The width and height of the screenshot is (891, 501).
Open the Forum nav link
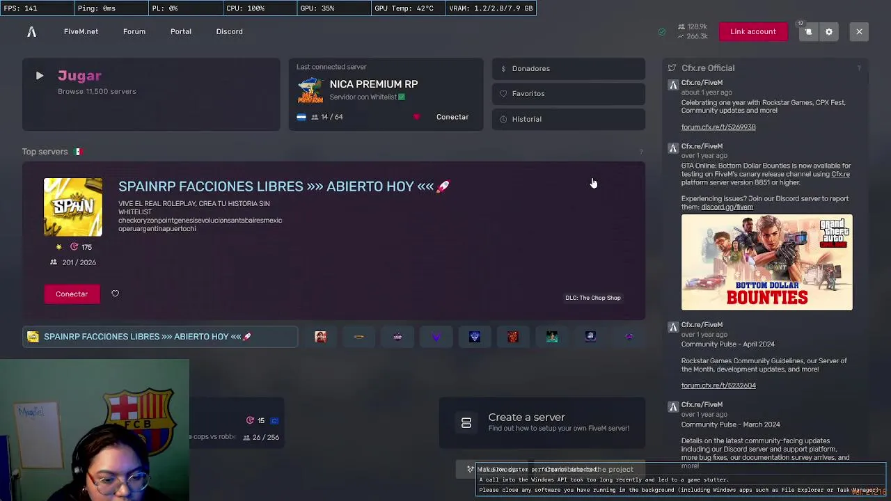pyautogui.click(x=134, y=31)
